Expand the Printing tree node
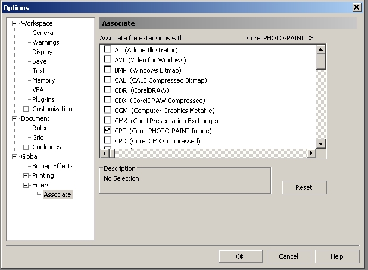This screenshot has width=368, height=270. click(26, 176)
